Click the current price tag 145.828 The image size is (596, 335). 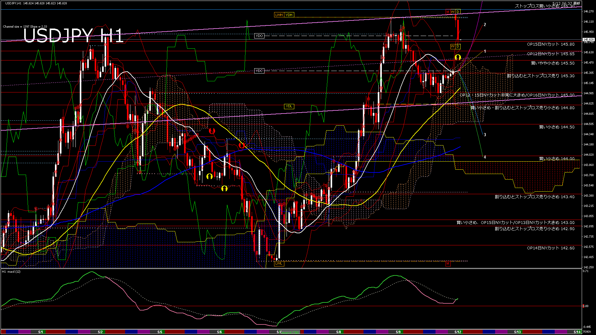point(589,40)
